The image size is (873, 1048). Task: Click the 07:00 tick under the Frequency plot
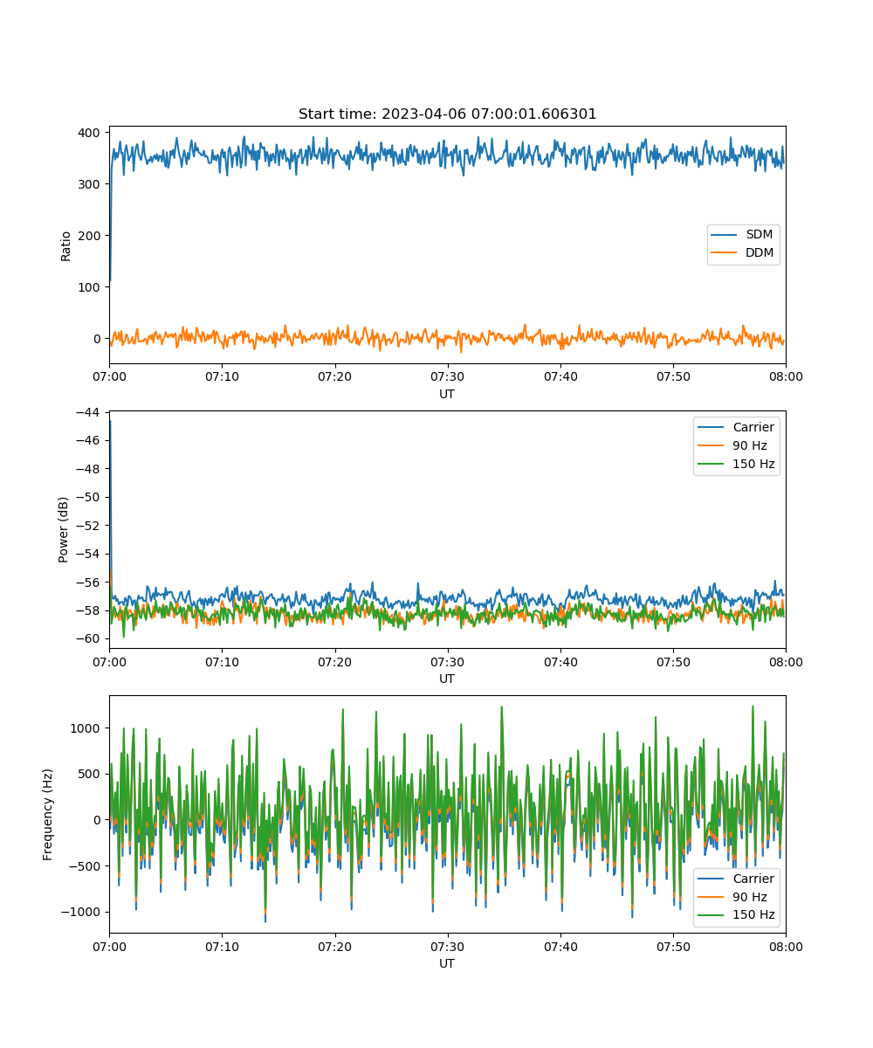click(109, 946)
